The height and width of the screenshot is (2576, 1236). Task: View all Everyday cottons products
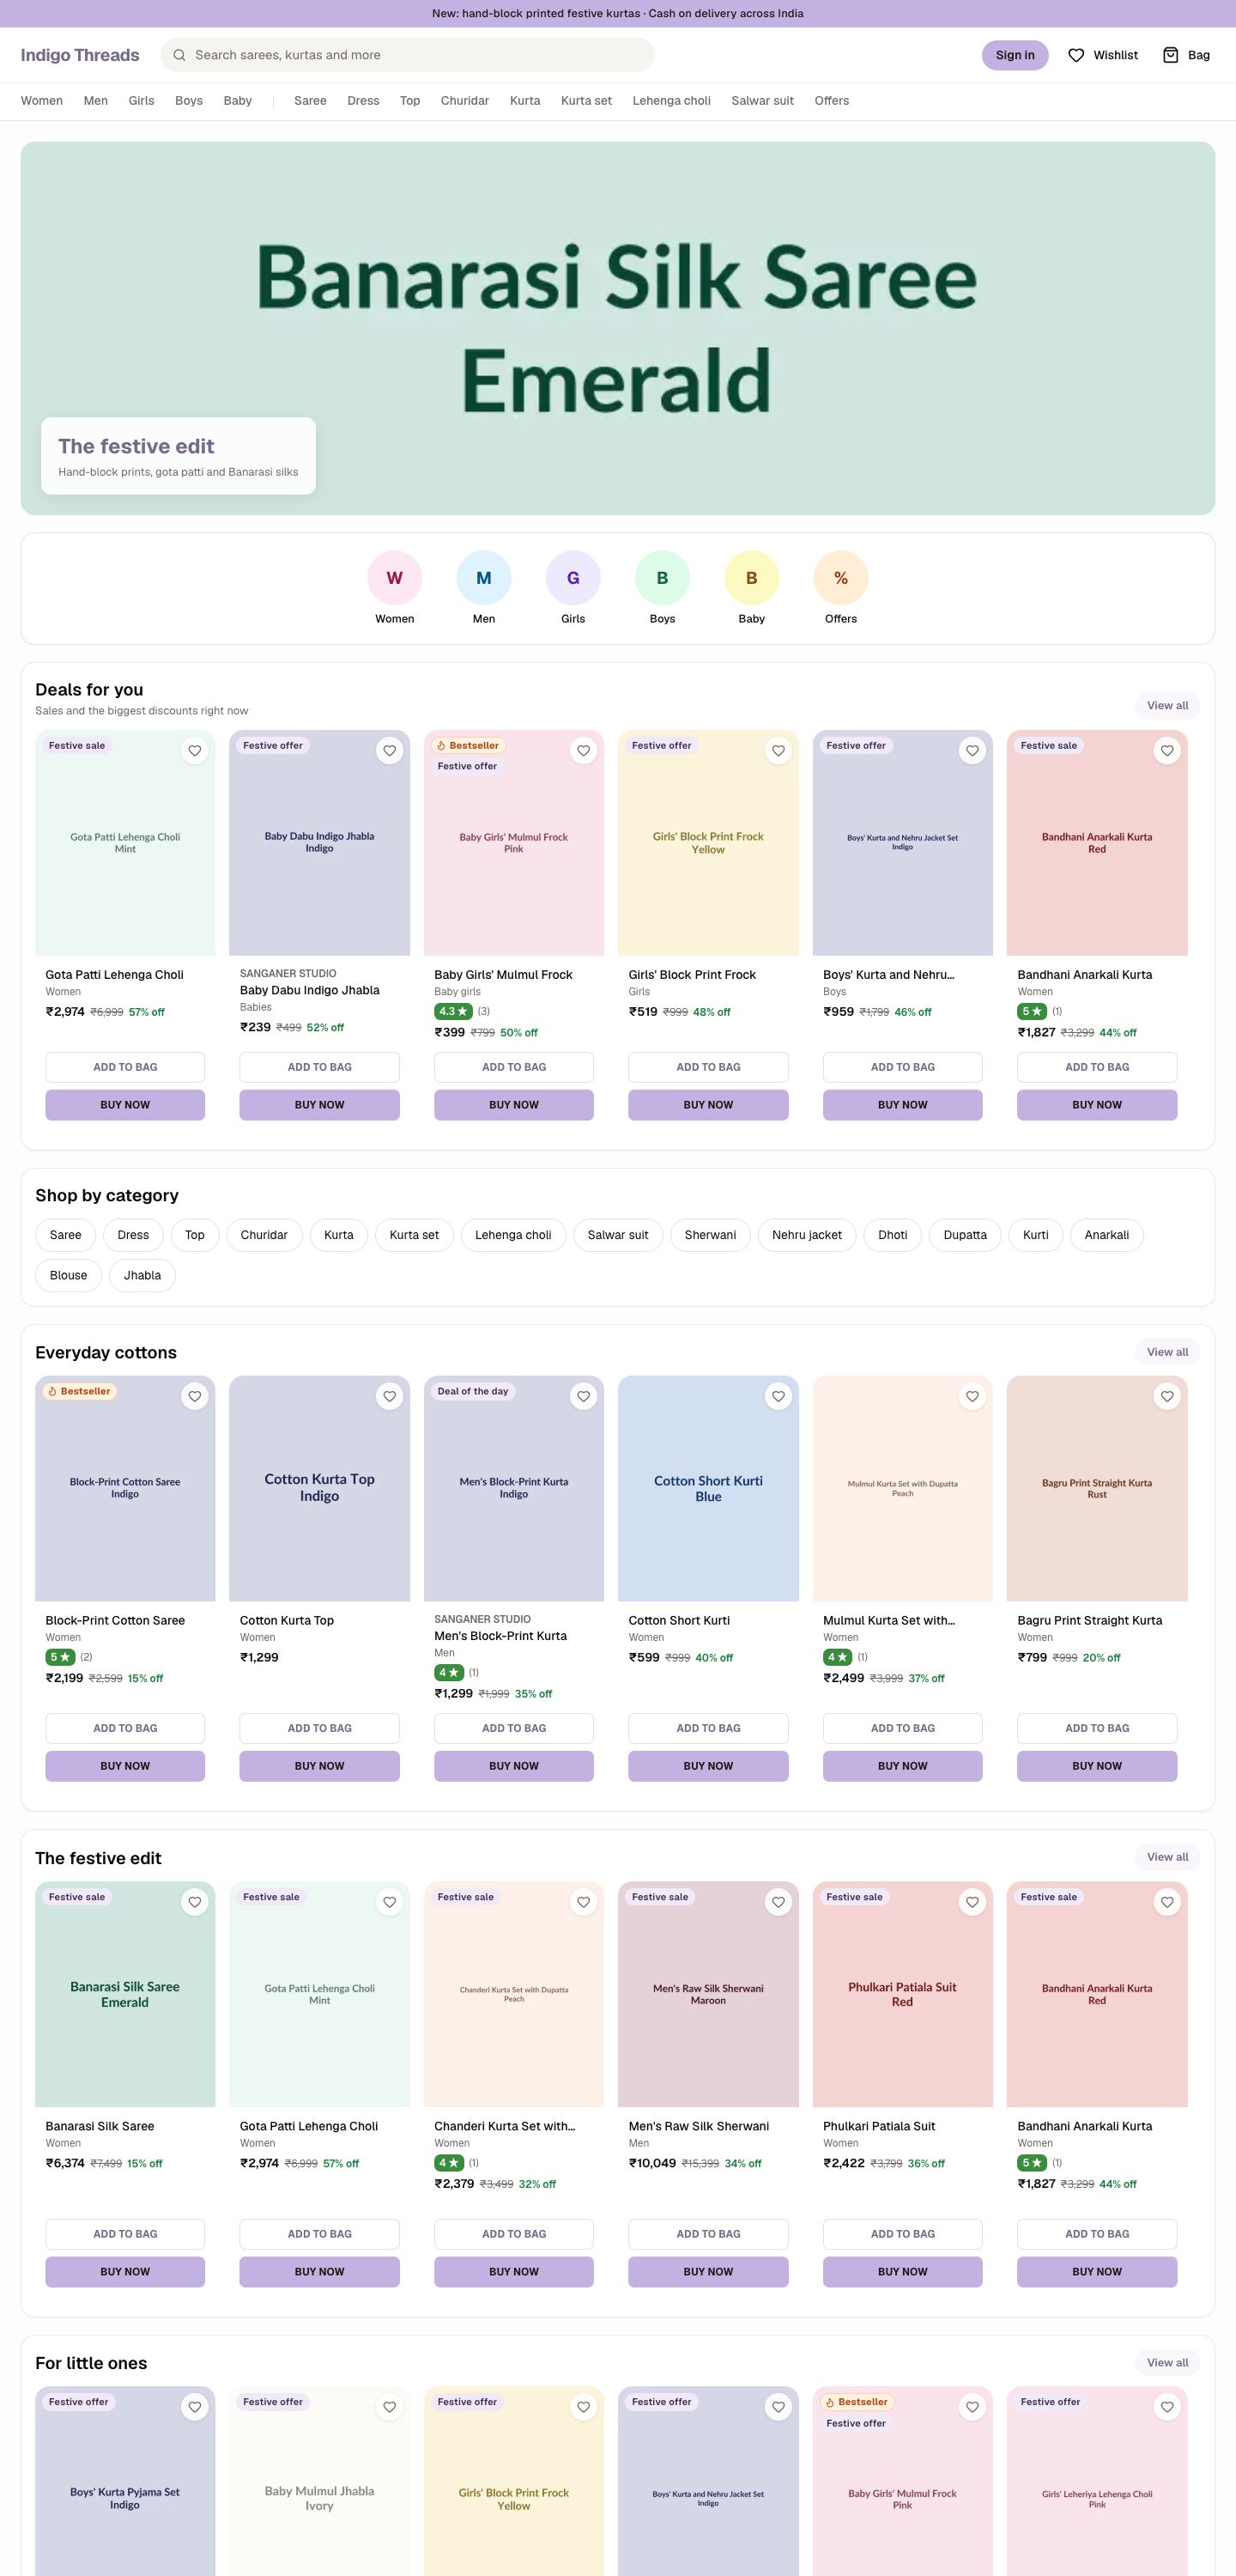[x=1167, y=1352]
